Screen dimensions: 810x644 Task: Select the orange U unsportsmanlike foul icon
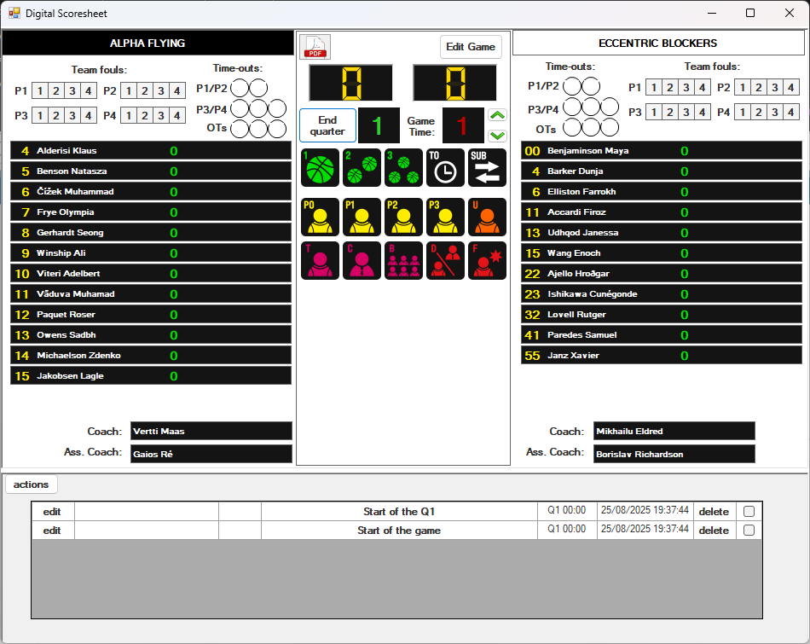point(487,217)
